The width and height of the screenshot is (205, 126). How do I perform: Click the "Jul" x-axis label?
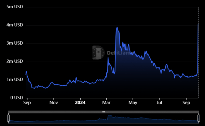click(x=159, y=103)
